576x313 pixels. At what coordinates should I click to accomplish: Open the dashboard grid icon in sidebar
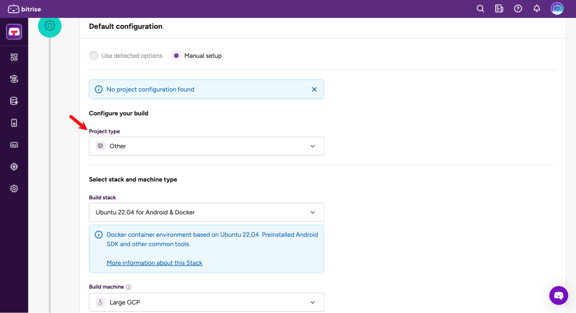[14, 57]
